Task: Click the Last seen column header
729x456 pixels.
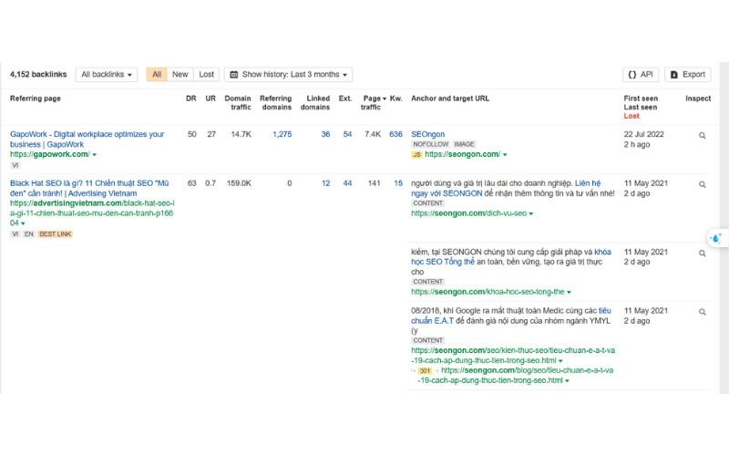Action: click(641, 107)
